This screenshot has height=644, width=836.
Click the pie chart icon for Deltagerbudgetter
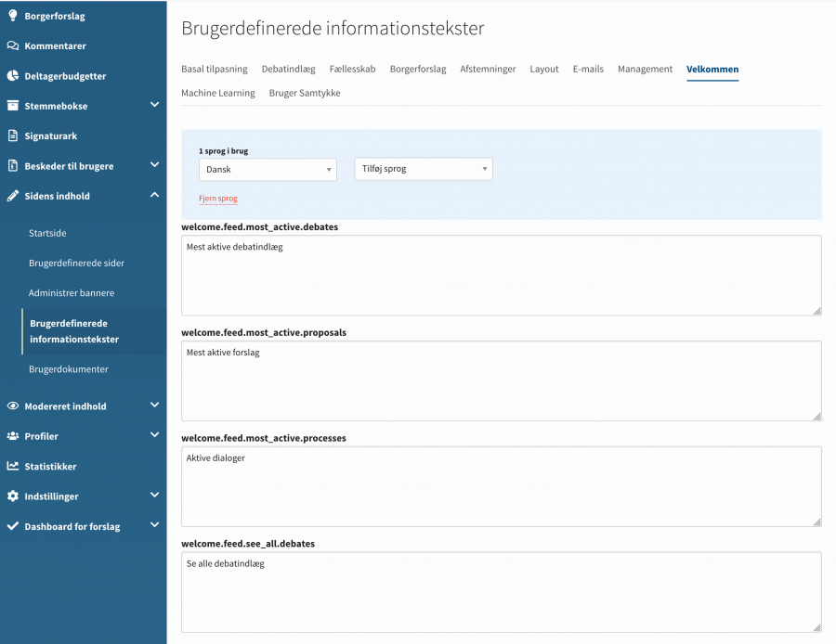tap(13, 76)
